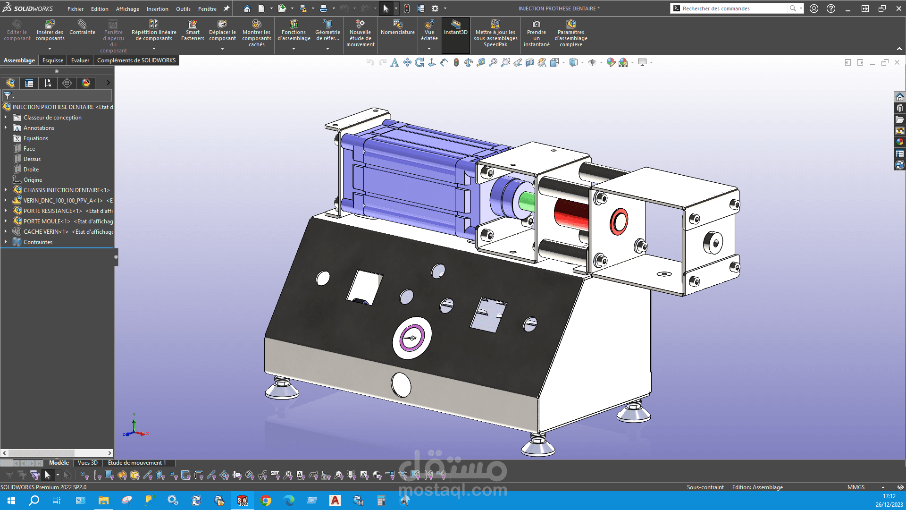Click Montrer les composants cachés
This screenshot has width=906, height=510.
point(257,34)
